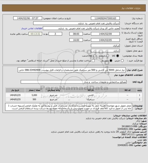Viewport: 148px width, 163px height.
Task: Click the unit cell in the کاشی row
Action: click(54, 95)
